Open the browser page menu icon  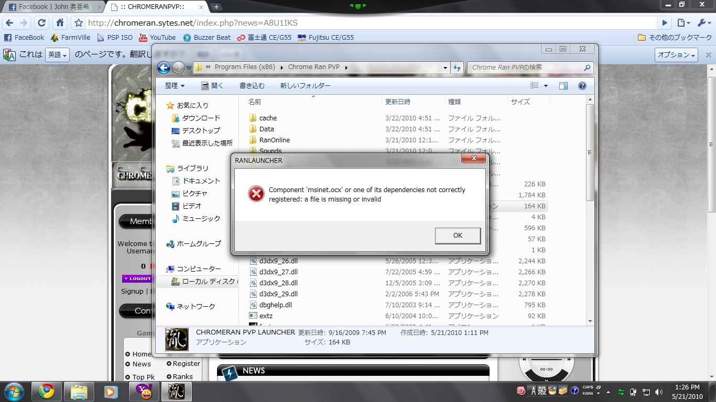coord(683,23)
